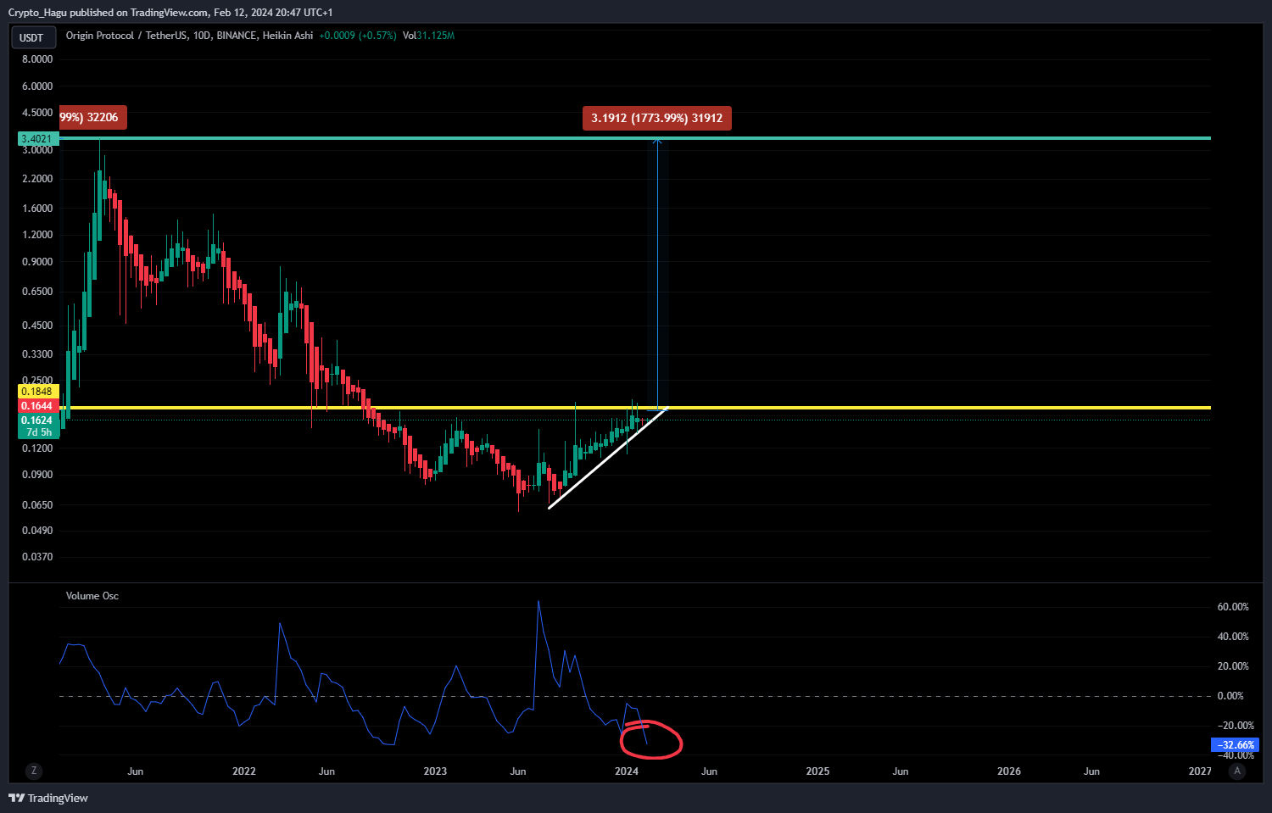Select the 3.4021 green price tag
Image resolution: width=1272 pixels, height=813 pixels.
(37, 139)
